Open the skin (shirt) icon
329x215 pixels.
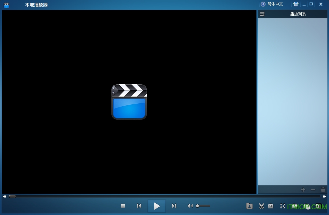coord(296,4)
